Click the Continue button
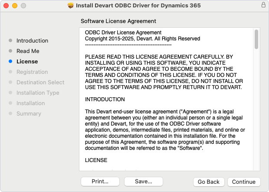 (x=244, y=182)
